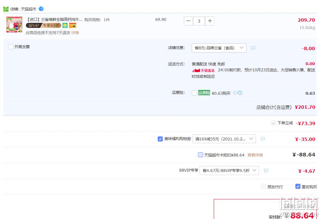321x219 pixels.
Task: Open the 查看详情 link for supermarket card
Action: pyautogui.click(x=255, y=155)
